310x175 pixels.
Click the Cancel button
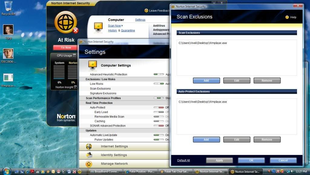pyautogui.click(x=283, y=160)
